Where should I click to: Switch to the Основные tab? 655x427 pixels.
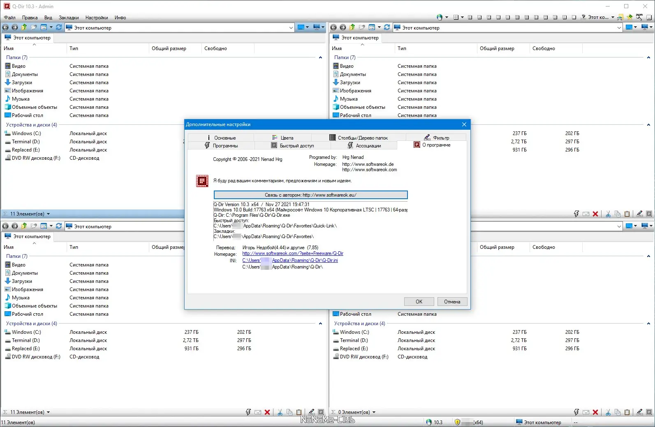click(x=221, y=138)
